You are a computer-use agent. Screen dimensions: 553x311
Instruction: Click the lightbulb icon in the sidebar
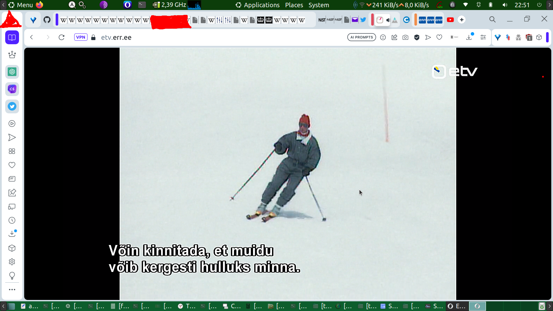tap(12, 276)
